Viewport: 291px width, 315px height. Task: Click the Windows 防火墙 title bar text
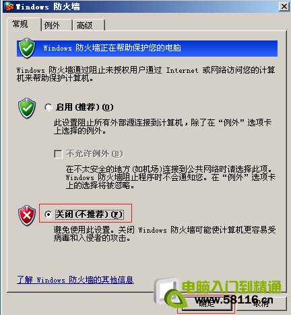click(x=48, y=7)
